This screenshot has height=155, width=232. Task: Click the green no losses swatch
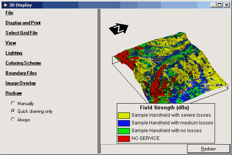[x=124, y=131]
